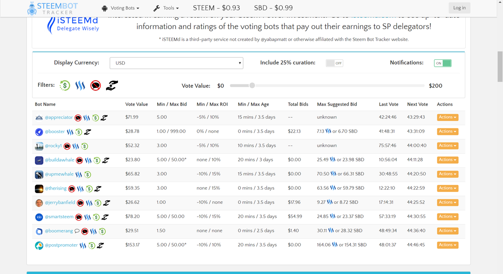Screen dimensions: 503x274
Task: Click the Vote Value column header
Action: [x=136, y=104]
